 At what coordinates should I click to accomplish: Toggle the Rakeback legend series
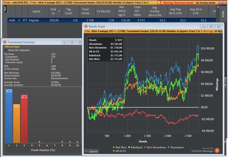point(135,147)
